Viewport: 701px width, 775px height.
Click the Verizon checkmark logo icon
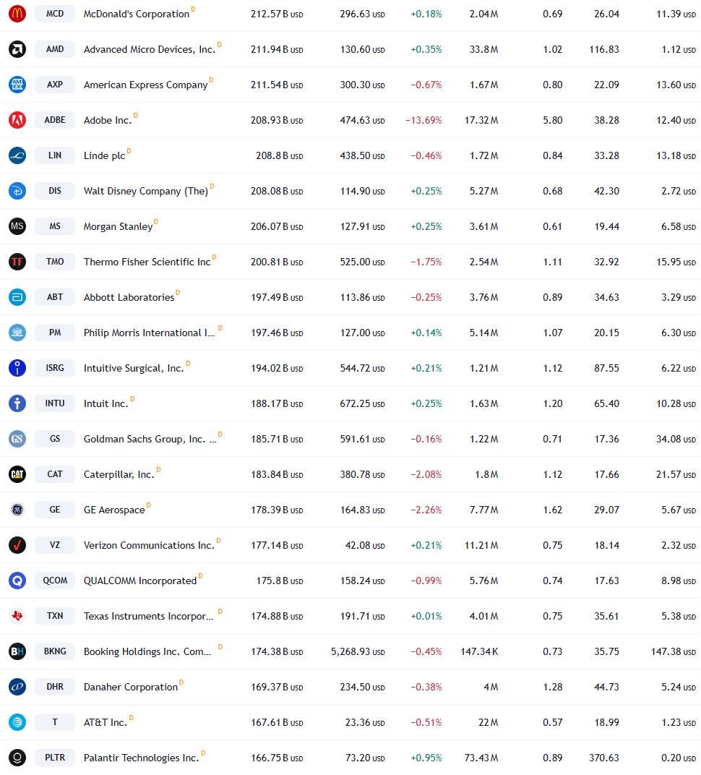click(17, 545)
